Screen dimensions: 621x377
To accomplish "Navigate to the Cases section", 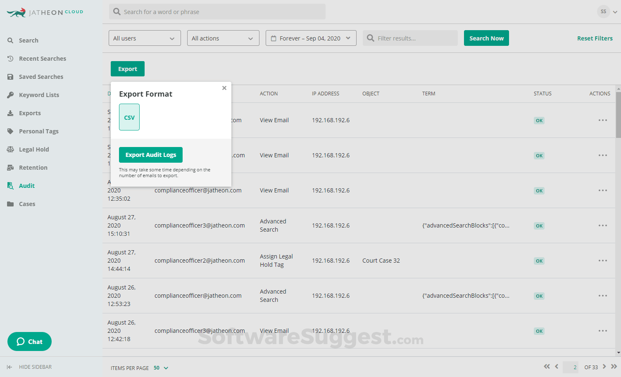I will click(27, 204).
